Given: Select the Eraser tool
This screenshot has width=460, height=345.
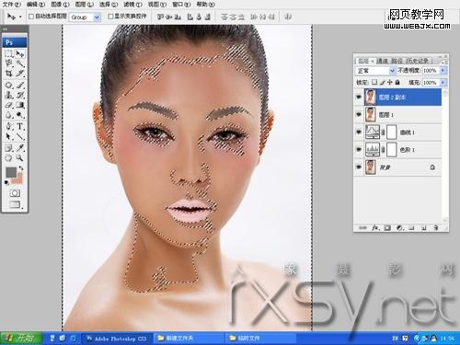Looking at the screenshot, I should (x=9, y=105).
